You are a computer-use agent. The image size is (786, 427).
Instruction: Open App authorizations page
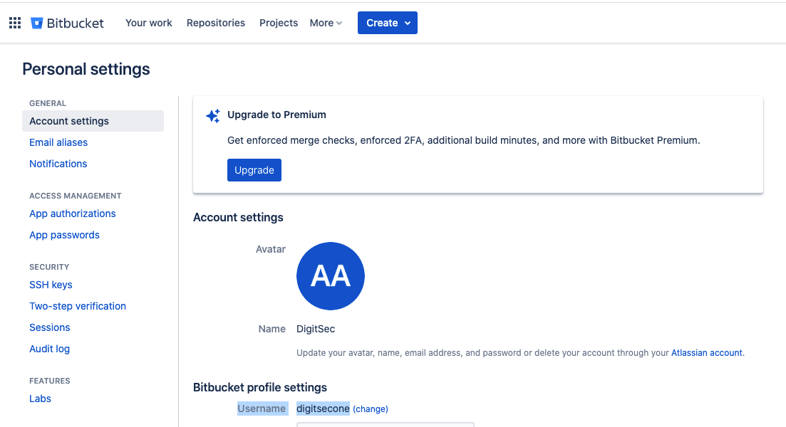pyautogui.click(x=72, y=213)
